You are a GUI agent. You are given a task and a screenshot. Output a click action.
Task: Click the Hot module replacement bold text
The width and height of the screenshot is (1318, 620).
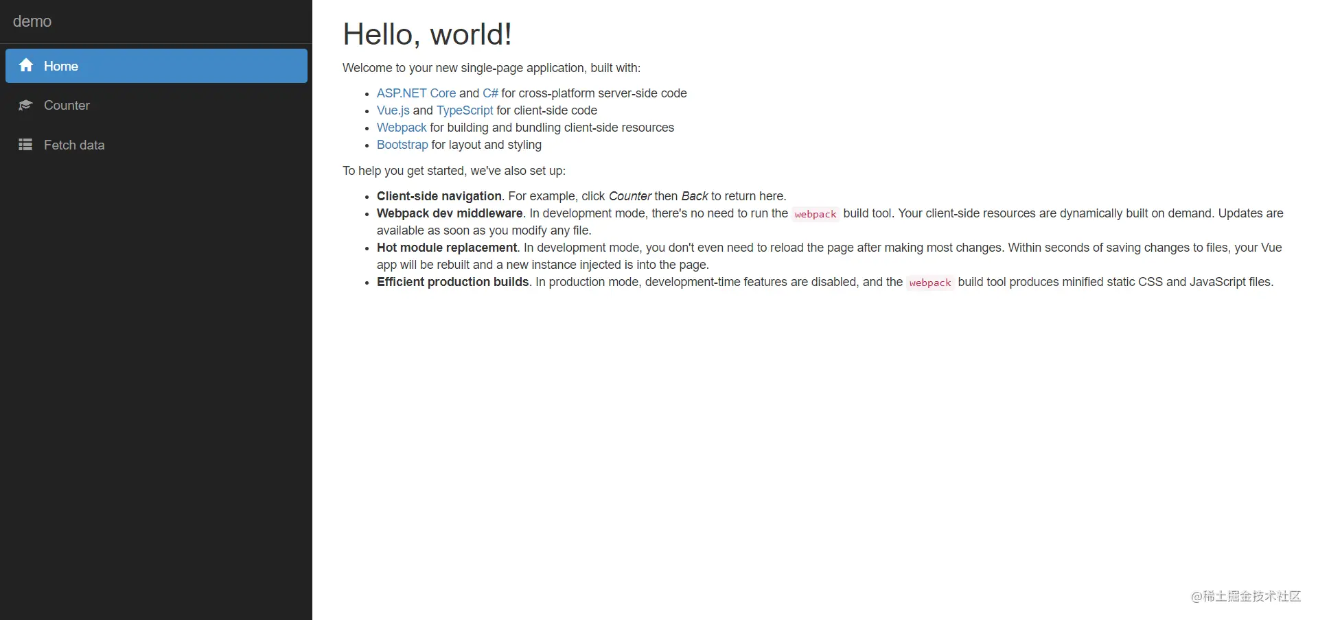point(447,248)
